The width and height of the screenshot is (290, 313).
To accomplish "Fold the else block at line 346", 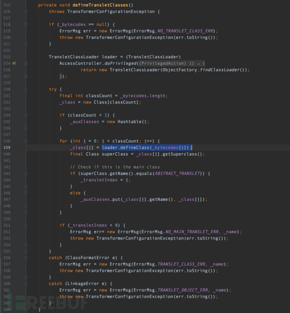I will [x=26, y=193].
